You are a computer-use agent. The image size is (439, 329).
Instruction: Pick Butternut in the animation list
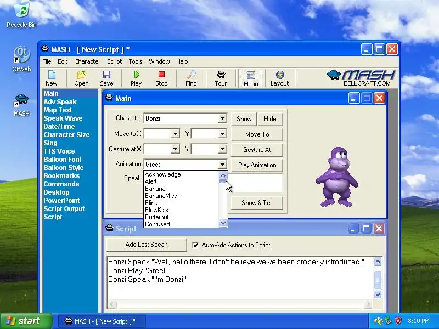(x=181, y=217)
